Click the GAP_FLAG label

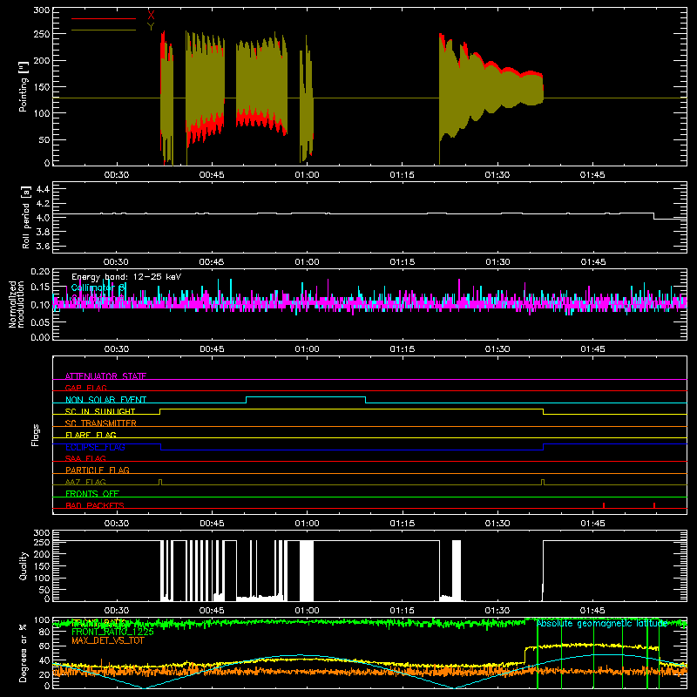(85, 388)
